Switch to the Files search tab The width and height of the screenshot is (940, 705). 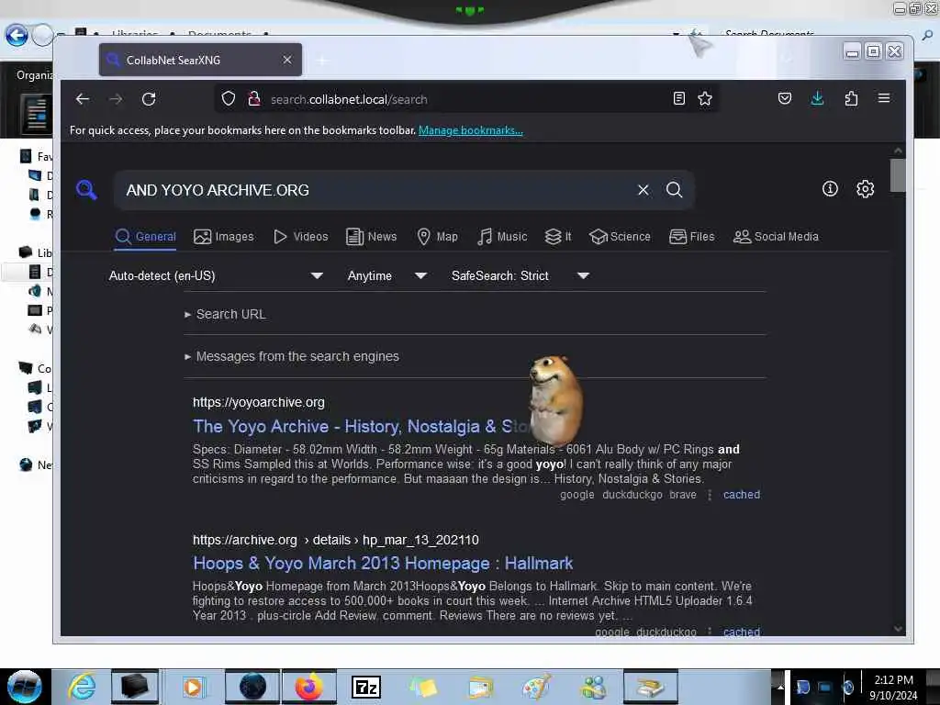(x=692, y=237)
